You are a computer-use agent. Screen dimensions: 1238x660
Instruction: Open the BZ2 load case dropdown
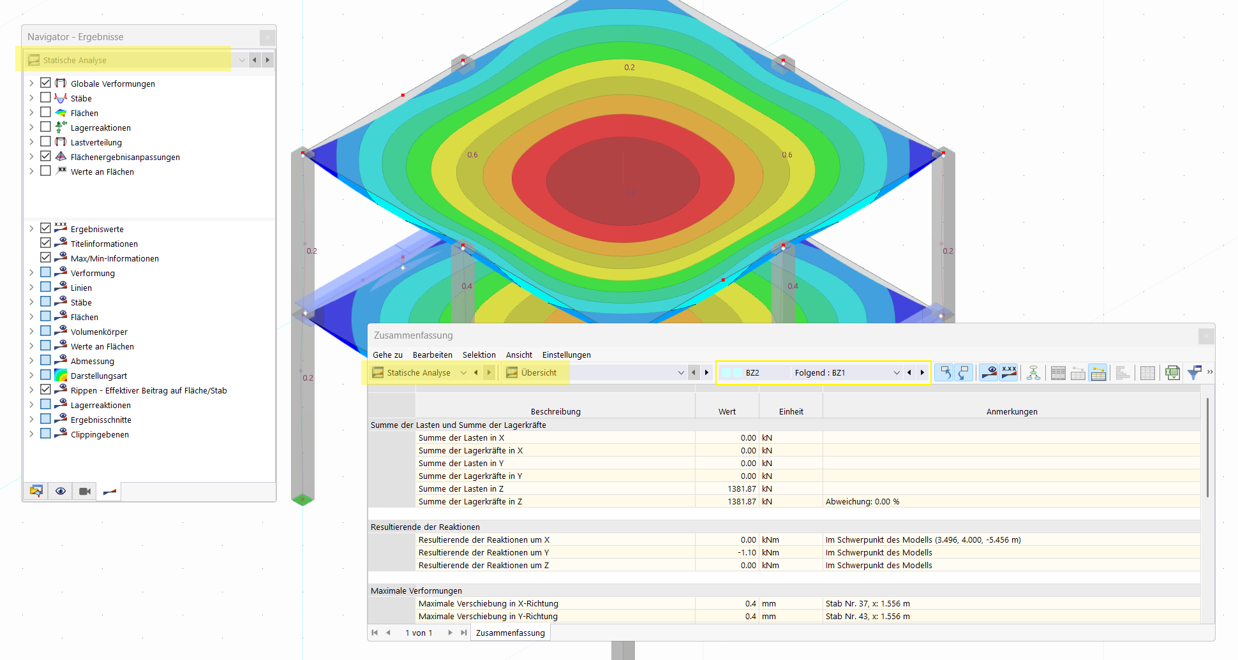897,372
